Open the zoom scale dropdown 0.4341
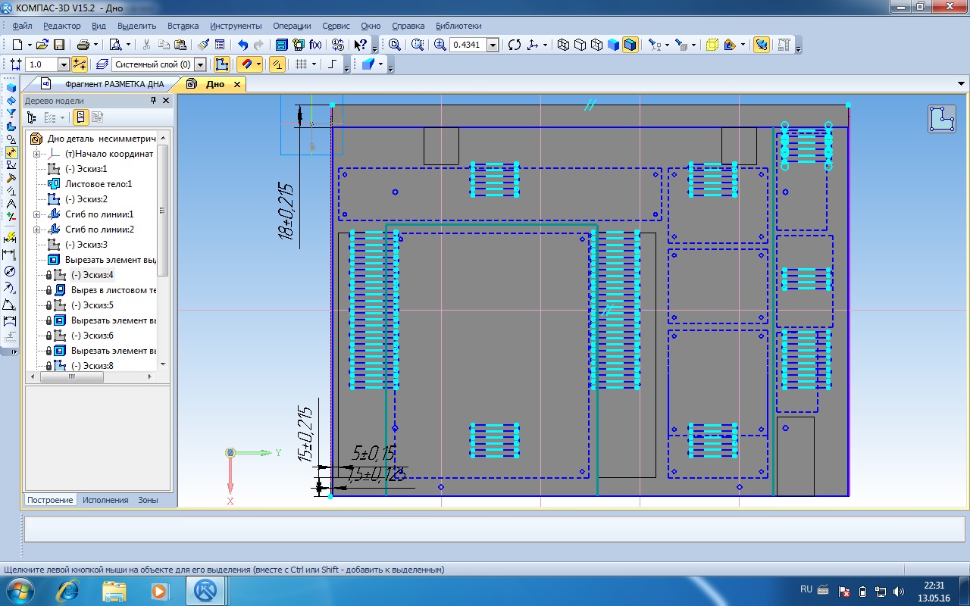Viewport: 970px width, 606px height. click(493, 45)
